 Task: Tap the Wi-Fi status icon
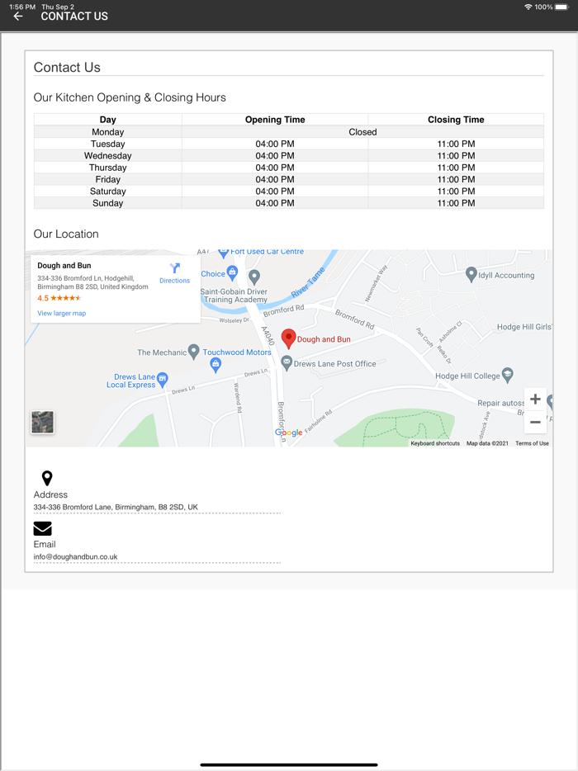click(x=528, y=7)
